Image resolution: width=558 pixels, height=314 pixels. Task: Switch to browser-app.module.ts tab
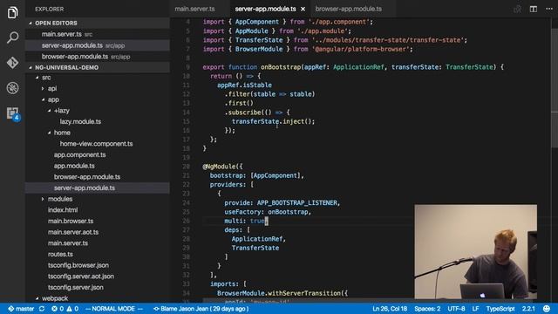pyautogui.click(x=349, y=9)
